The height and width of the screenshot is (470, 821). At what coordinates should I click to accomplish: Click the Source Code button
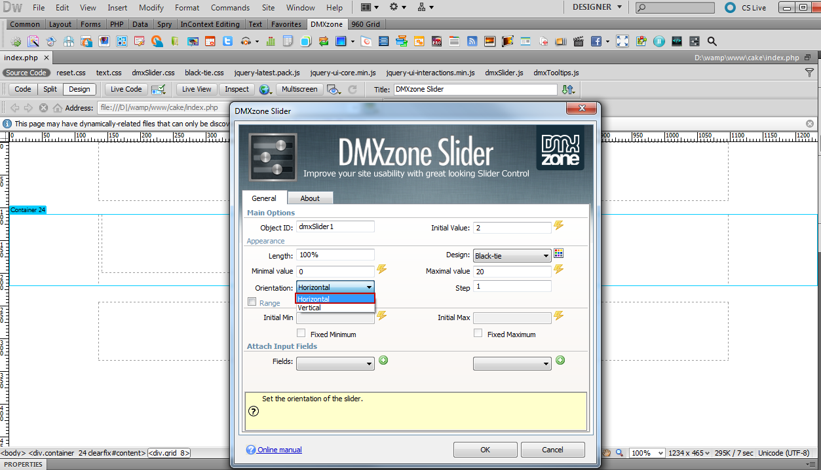pyautogui.click(x=26, y=73)
